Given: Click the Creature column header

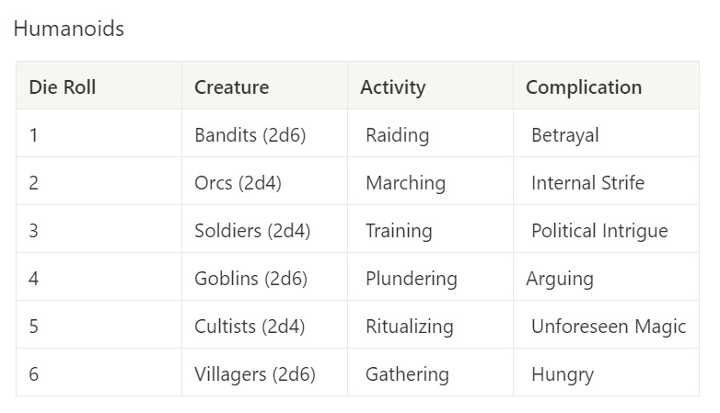Looking at the screenshot, I should pos(232,87).
